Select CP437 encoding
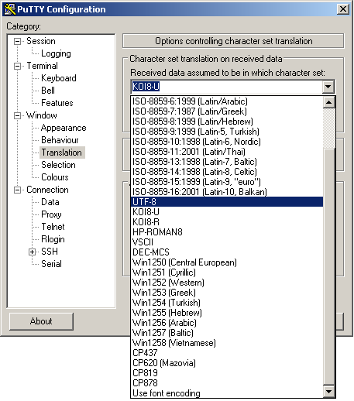Viewport: 354px width, 401px height. pyautogui.click(x=227, y=353)
